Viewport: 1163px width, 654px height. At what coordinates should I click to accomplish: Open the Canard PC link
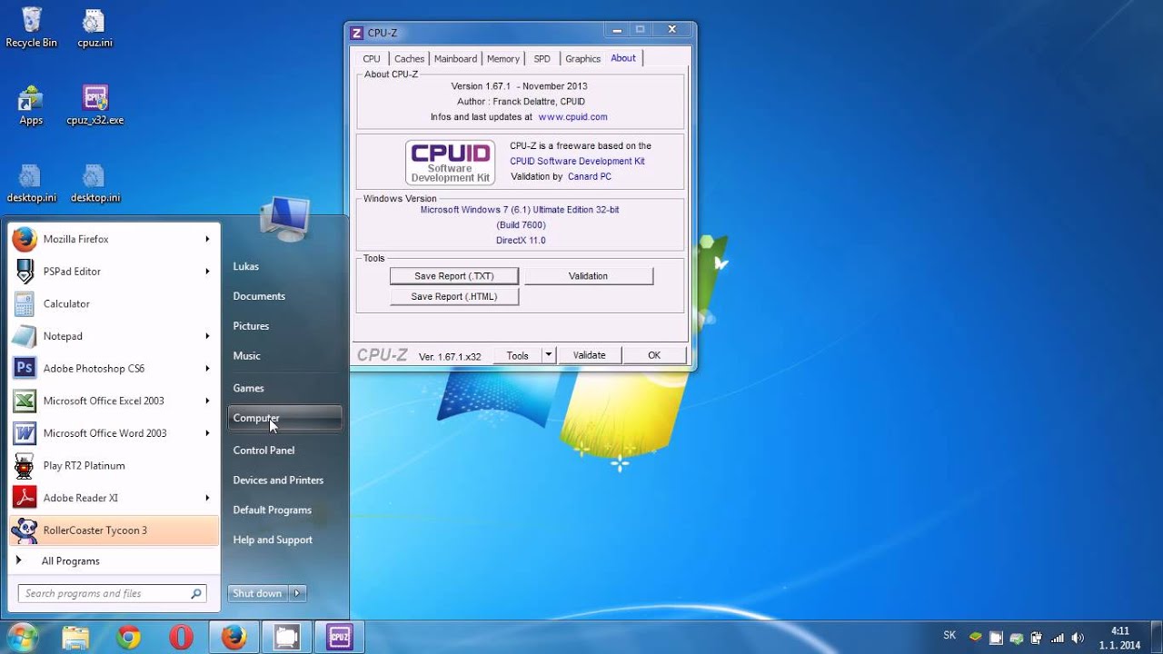pos(590,176)
